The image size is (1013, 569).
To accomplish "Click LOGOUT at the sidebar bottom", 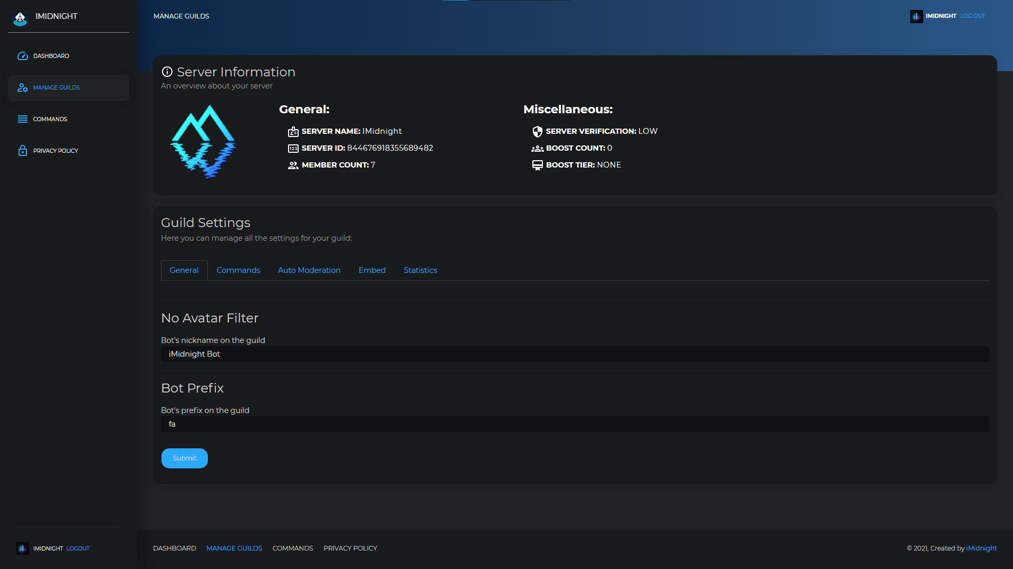I will [78, 548].
